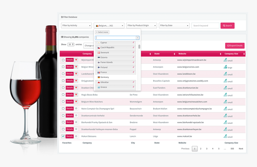Select Germany in the country list
This screenshot has width=257, height=167.
coord(105,77)
